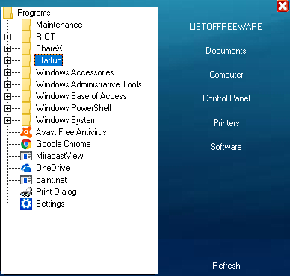Open the LISTOFFREEWARE user link
This screenshot has width=290, height=276.
pos(226,27)
